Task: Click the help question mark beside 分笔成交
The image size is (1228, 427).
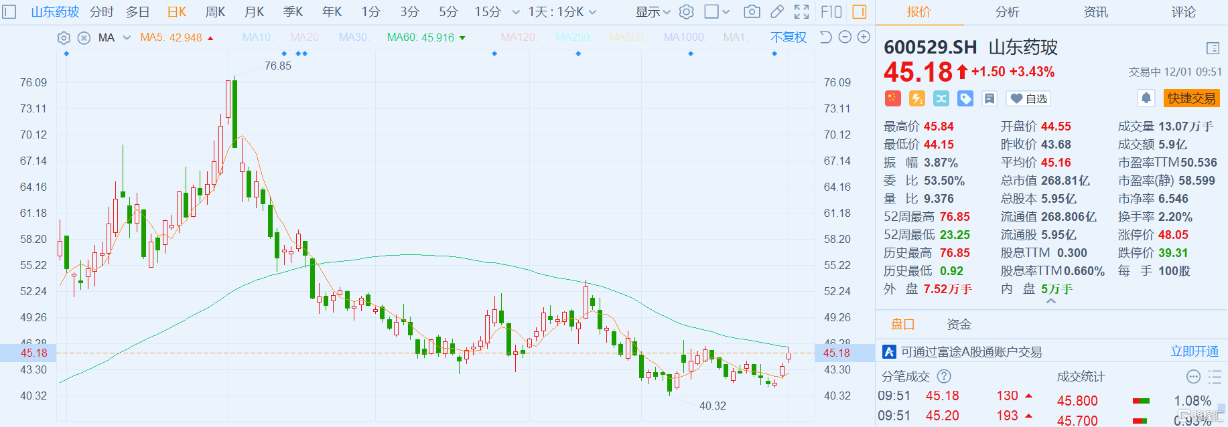Action: (944, 377)
